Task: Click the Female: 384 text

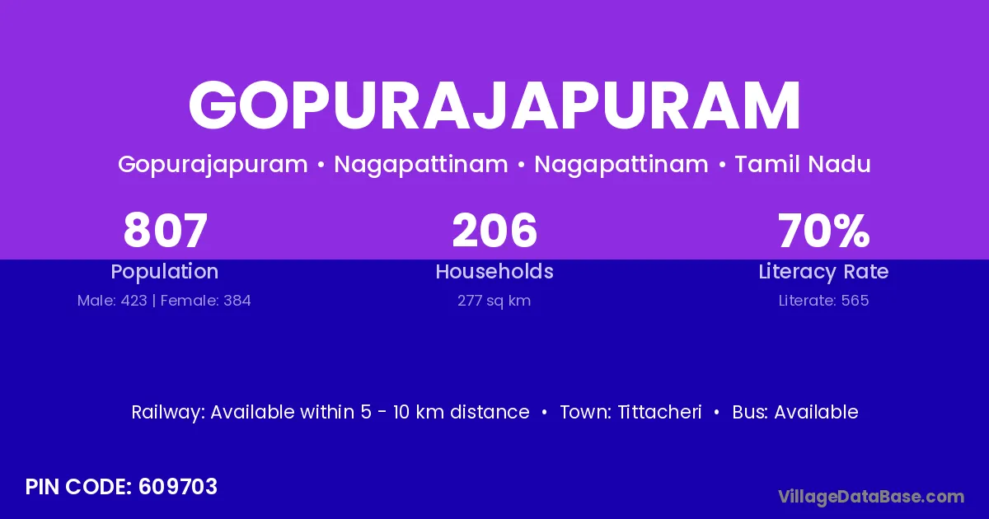Action: (x=206, y=301)
